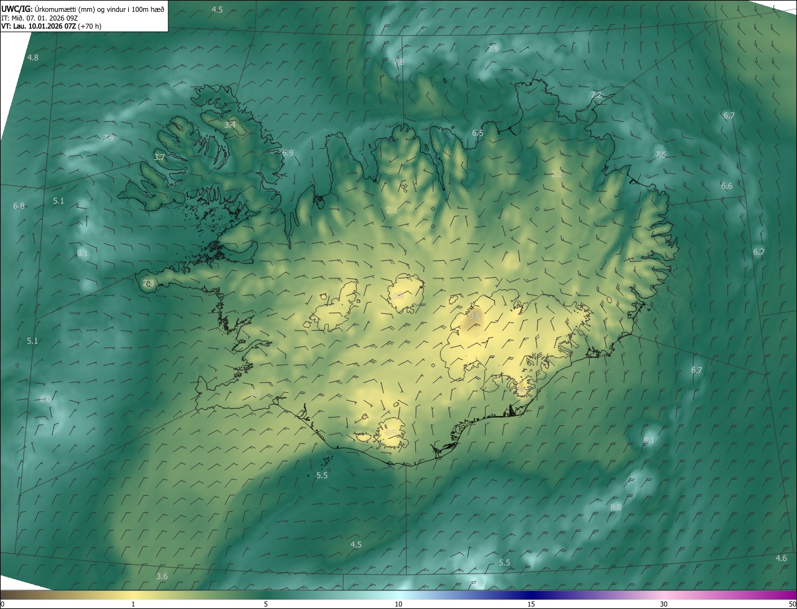Select the 4.6 value at bottom-right edge
Viewport: 797px width, 609px height.
(x=781, y=558)
